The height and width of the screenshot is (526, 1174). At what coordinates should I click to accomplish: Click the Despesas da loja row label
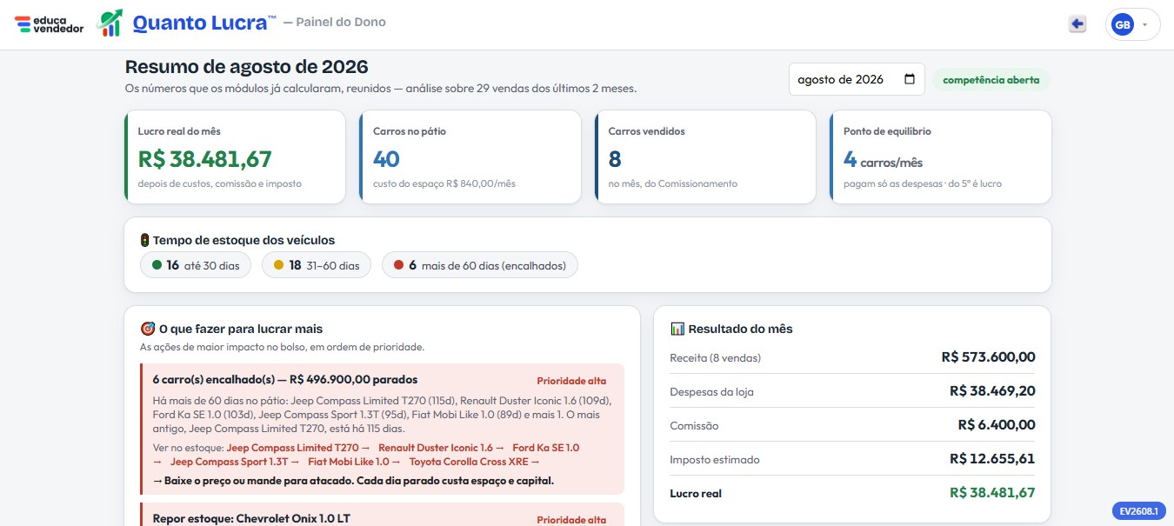click(x=711, y=392)
